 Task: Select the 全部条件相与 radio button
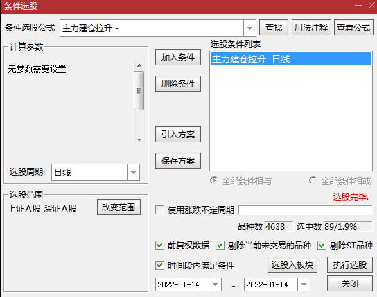pos(213,180)
